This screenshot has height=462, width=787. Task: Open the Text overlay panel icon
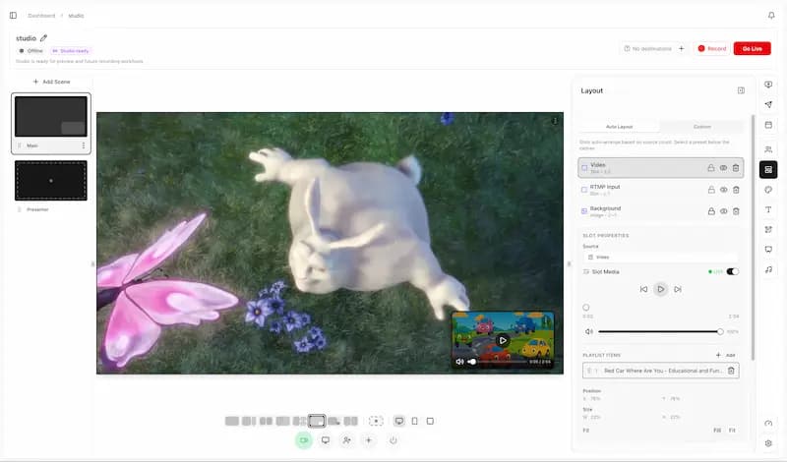click(x=768, y=209)
